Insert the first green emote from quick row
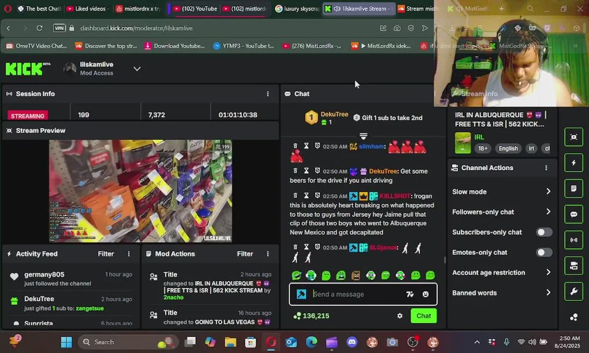Viewport: 589px width, 353px height. [296, 276]
